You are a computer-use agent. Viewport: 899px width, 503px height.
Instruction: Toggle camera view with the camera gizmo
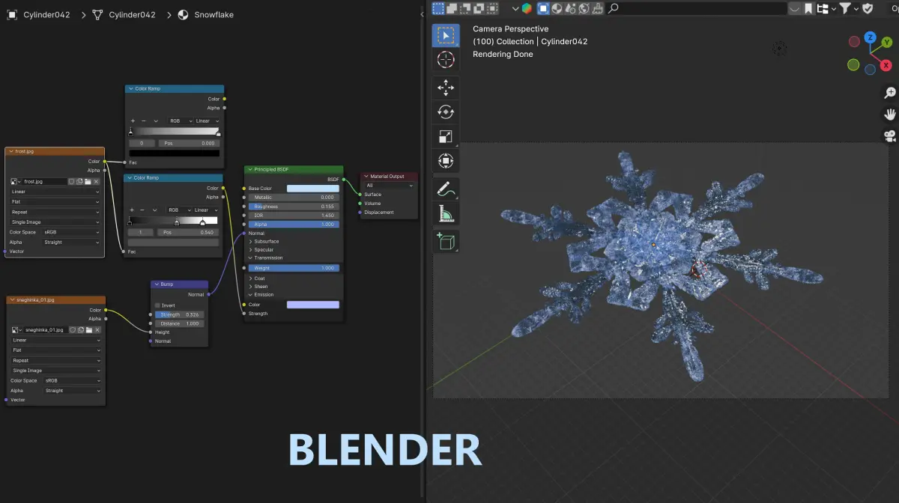(x=890, y=136)
